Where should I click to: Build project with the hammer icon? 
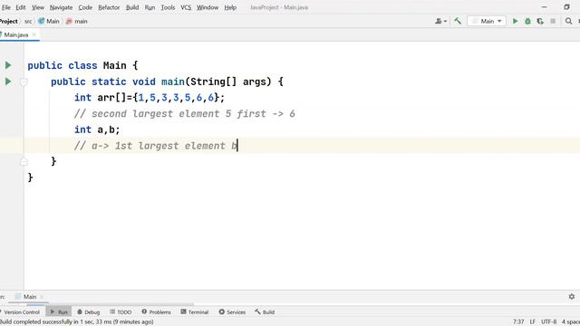click(458, 21)
